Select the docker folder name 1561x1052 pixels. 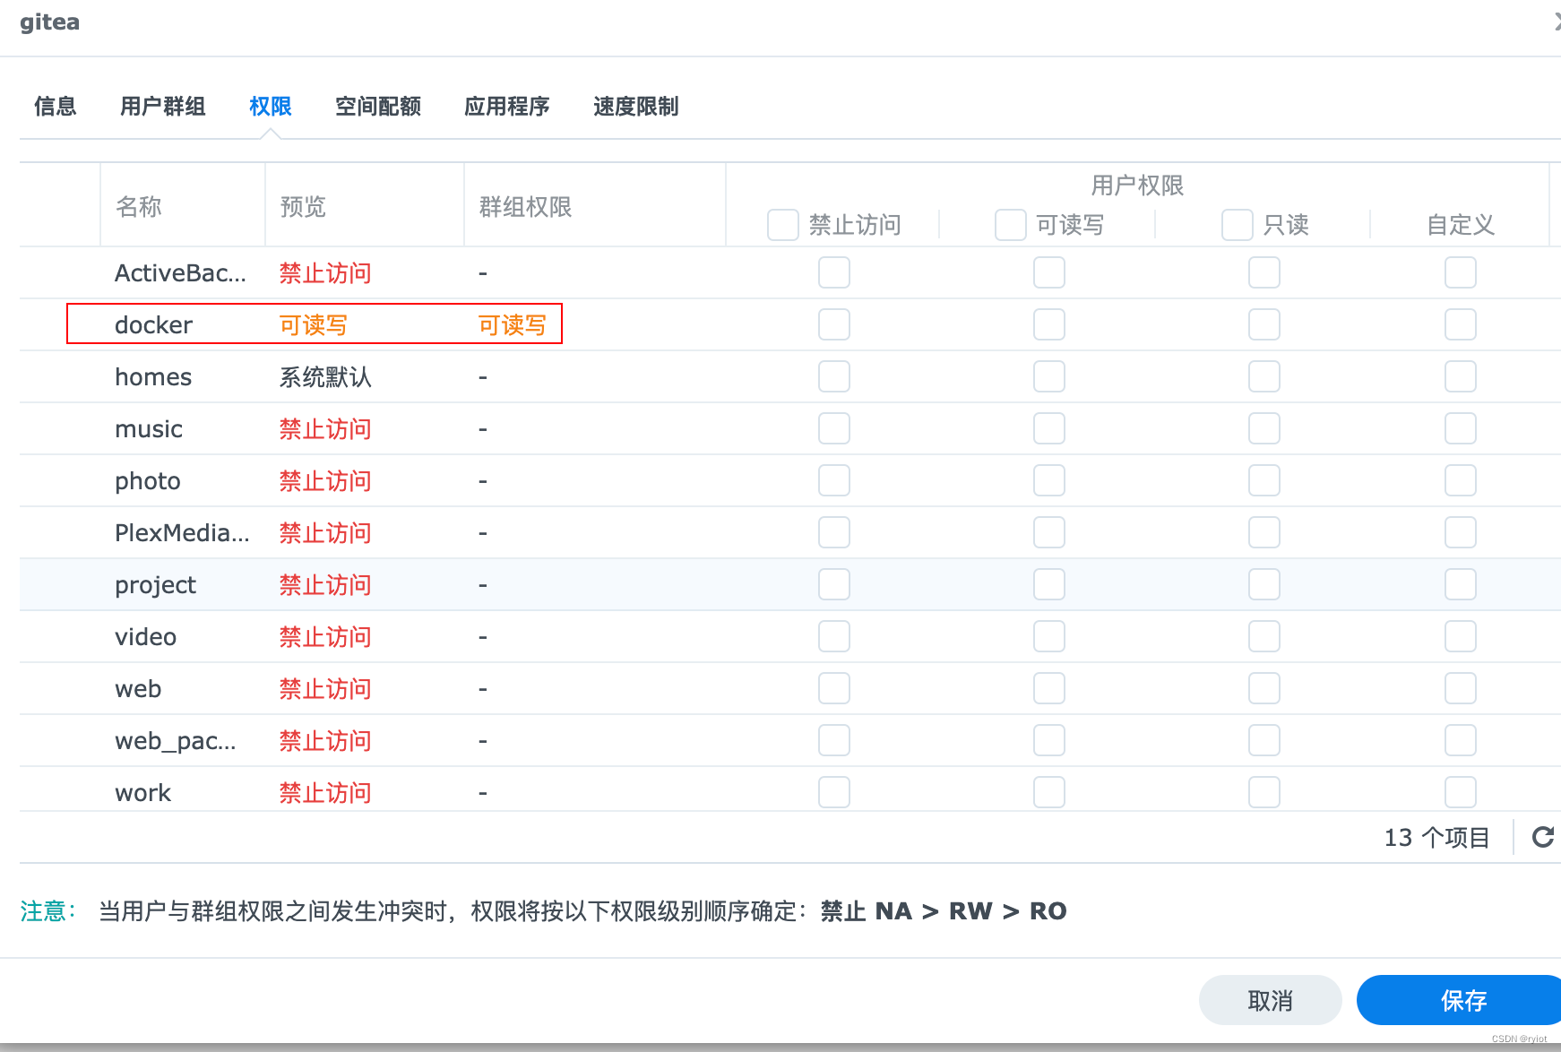153,324
